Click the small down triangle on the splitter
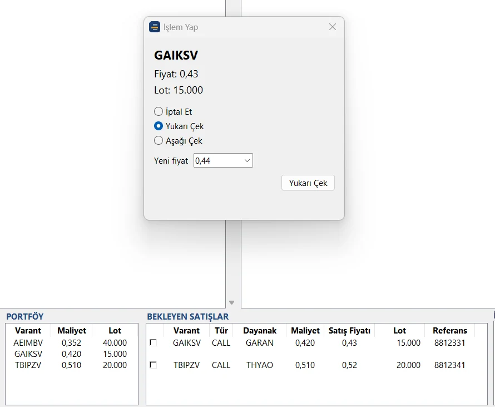Image resolution: width=495 pixels, height=407 pixels. click(x=231, y=303)
